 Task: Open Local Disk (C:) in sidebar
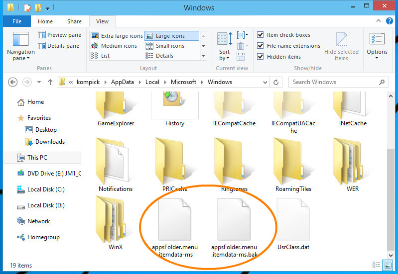[41, 189]
